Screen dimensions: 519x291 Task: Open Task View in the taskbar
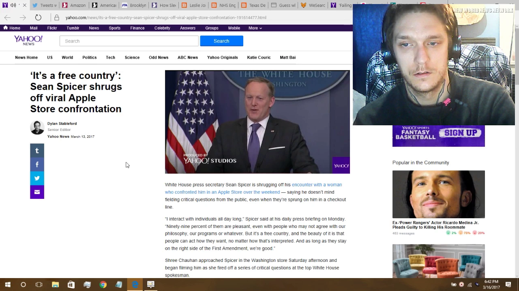(39, 285)
